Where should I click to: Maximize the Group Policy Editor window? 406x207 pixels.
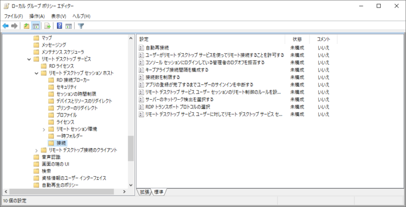coord(379,6)
